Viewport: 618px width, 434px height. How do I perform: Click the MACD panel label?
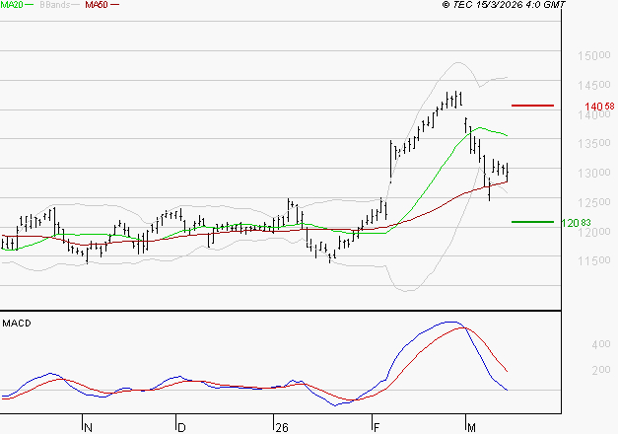(x=17, y=324)
